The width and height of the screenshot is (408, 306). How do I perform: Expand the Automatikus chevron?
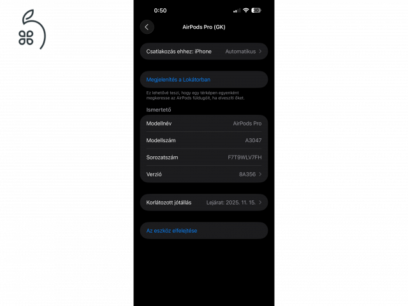[260, 52]
